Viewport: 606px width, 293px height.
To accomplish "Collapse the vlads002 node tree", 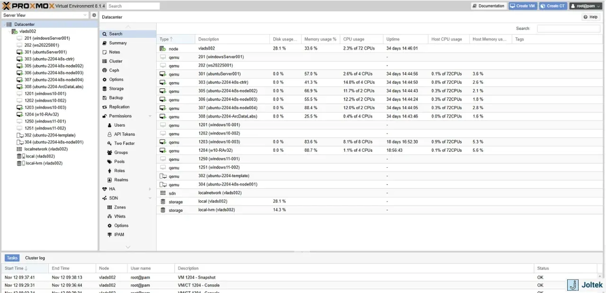I will click(x=9, y=31).
